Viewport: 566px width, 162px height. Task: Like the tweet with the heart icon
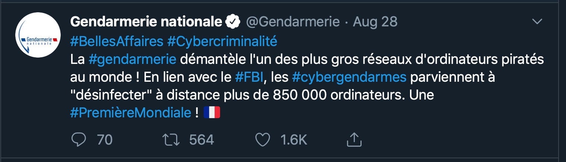coord(263,140)
